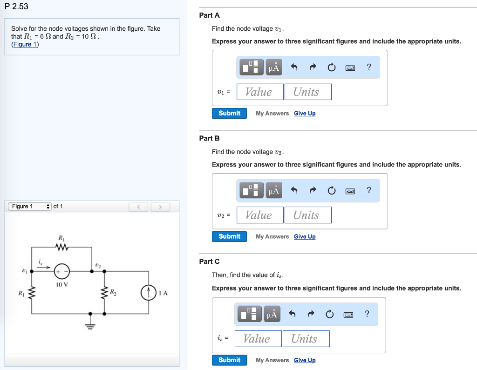Open the keyboard shortcuts icon in Part B
The width and height of the screenshot is (477, 370).
click(350, 190)
